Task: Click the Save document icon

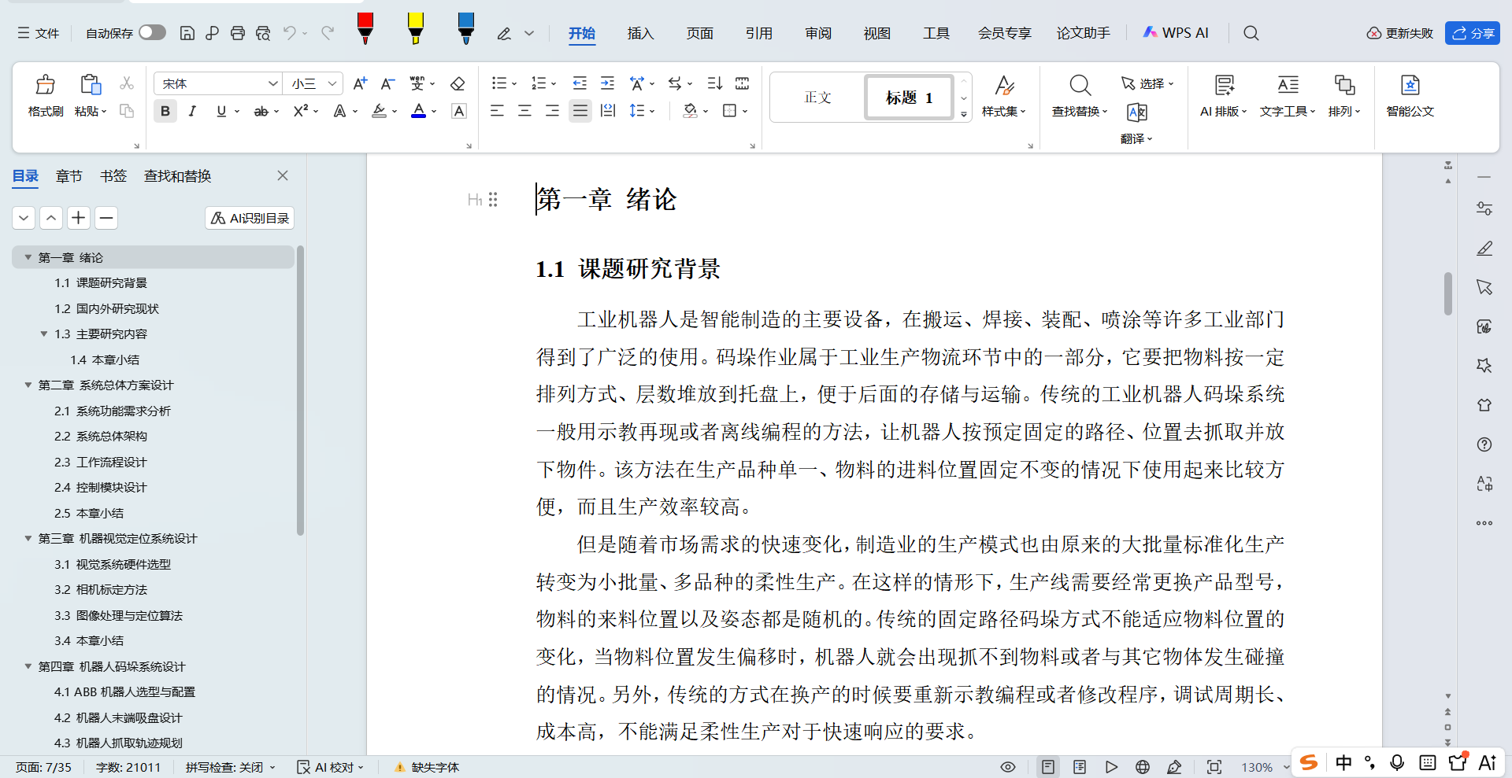Action: [x=187, y=33]
